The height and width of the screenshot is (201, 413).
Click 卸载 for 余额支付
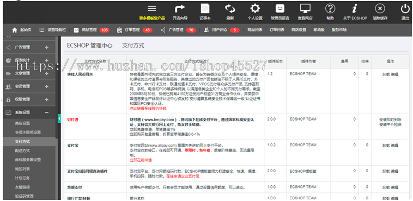(386, 187)
